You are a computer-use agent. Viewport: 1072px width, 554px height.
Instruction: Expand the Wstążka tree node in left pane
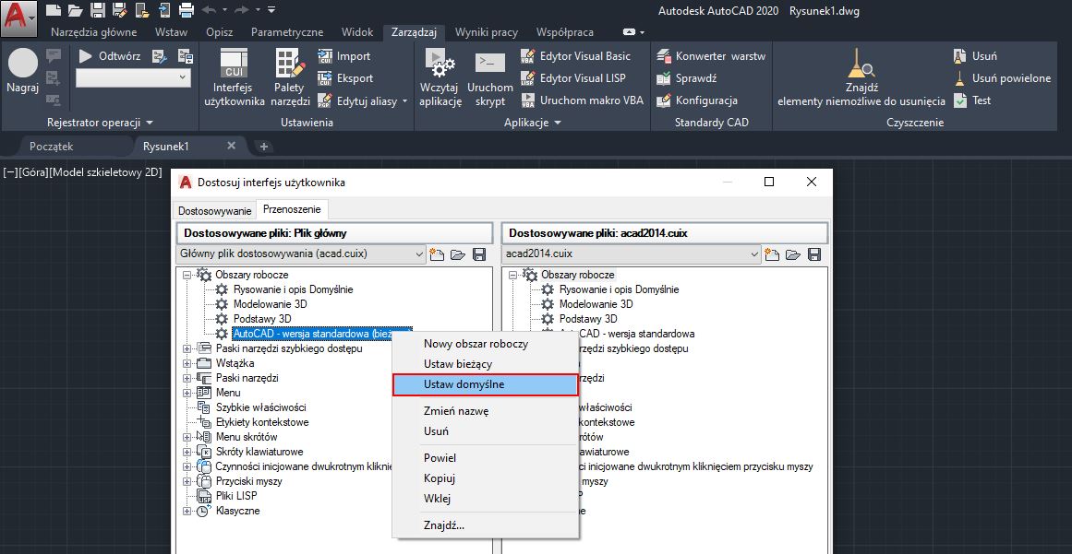point(187,363)
